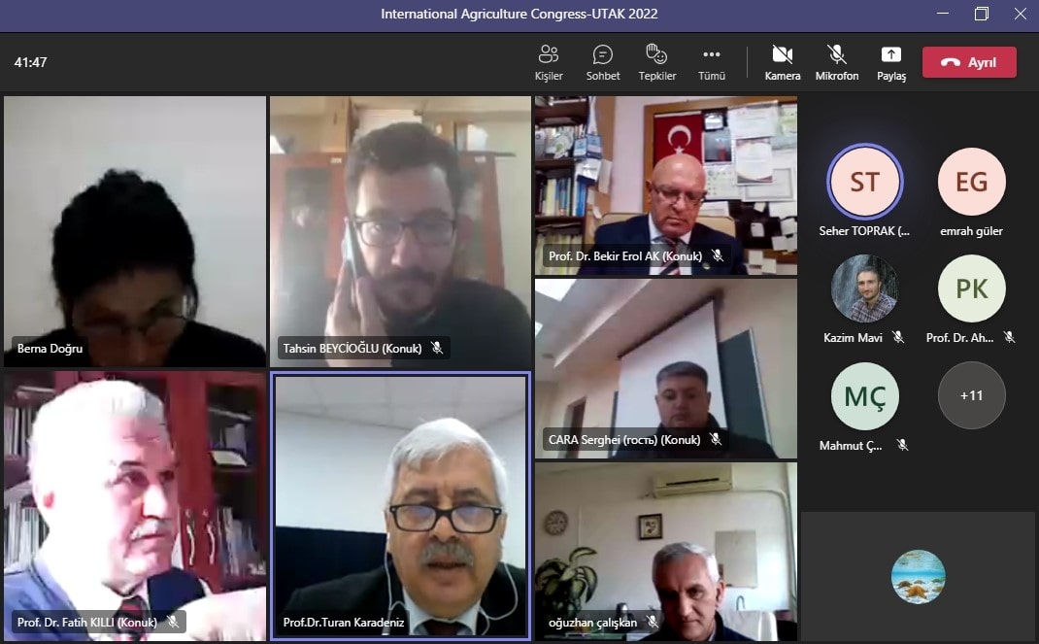Click the Seher TOPRAK name text
This screenshot has width=1039, height=644.
pyautogui.click(x=864, y=231)
